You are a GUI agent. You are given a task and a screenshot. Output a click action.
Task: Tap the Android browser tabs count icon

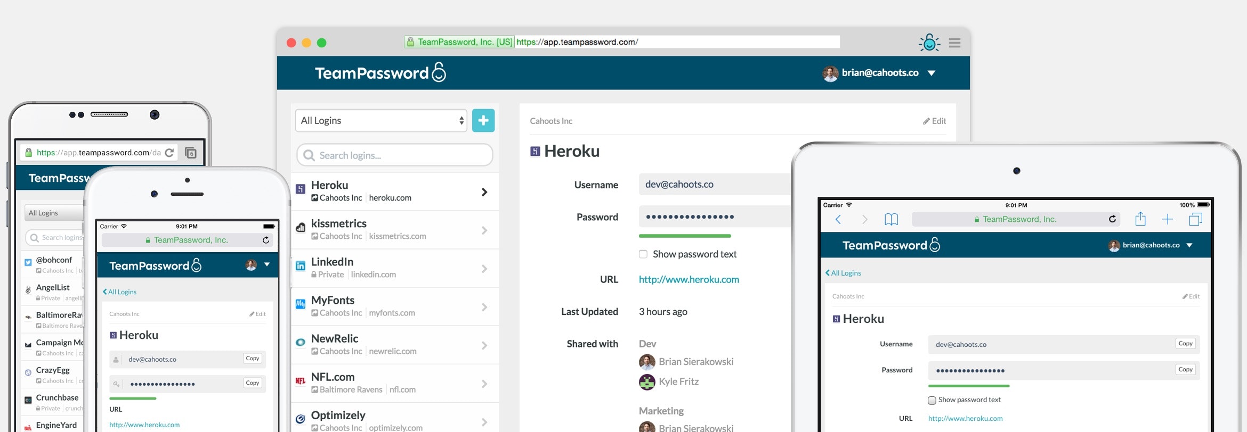tap(190, 153)
